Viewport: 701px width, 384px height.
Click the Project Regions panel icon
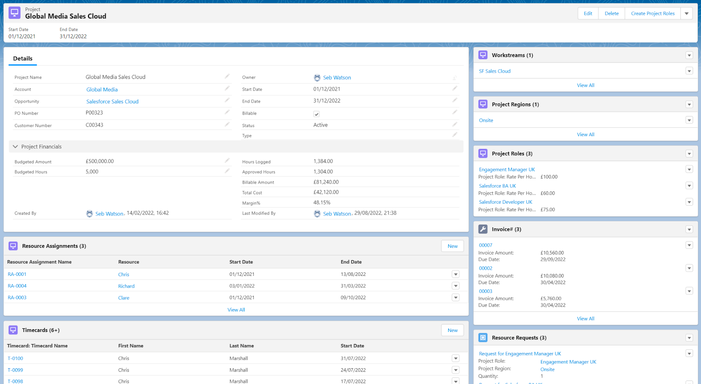point(483,104)
